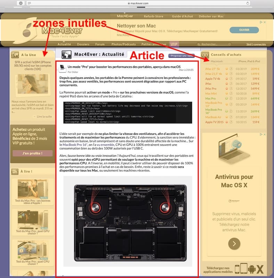Click the red status icon on iMac row
The width and height of the screenshot is (274, 278).
(x=227, y=83)
